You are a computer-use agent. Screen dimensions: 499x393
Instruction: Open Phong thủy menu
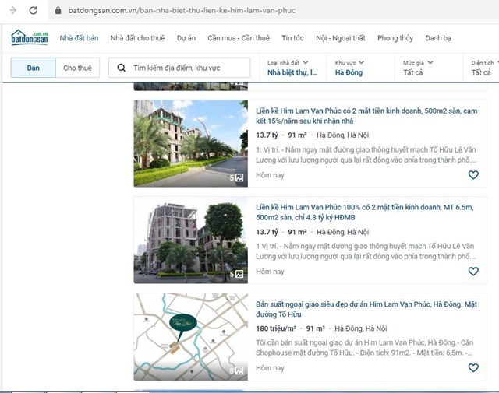pos(395,38)
